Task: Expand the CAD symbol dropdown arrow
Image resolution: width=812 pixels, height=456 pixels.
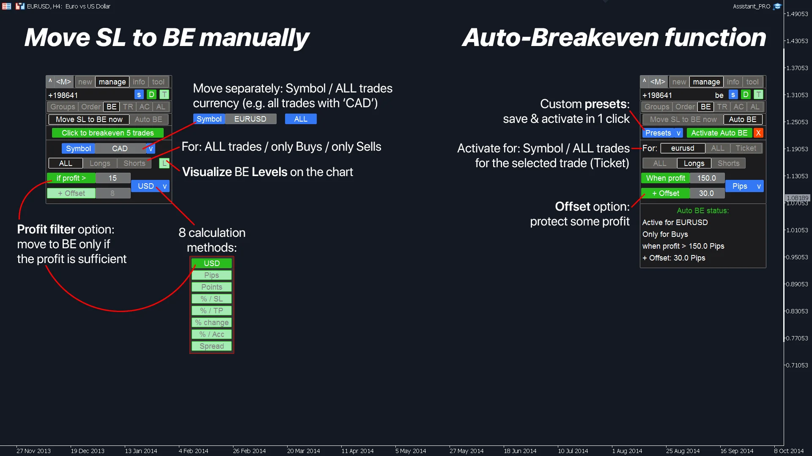Action: pyautogui.click(x=151, y=149)
